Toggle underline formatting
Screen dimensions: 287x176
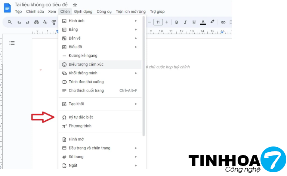[194, 22]
